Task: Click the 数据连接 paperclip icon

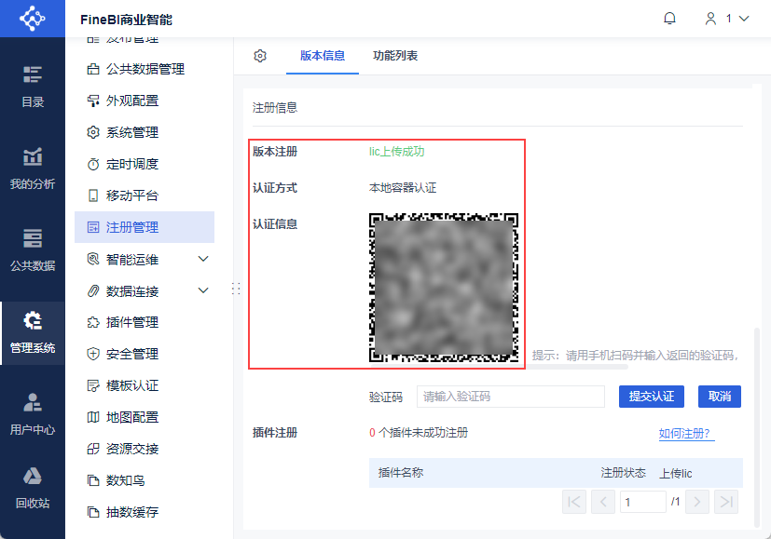Action: 93,290
